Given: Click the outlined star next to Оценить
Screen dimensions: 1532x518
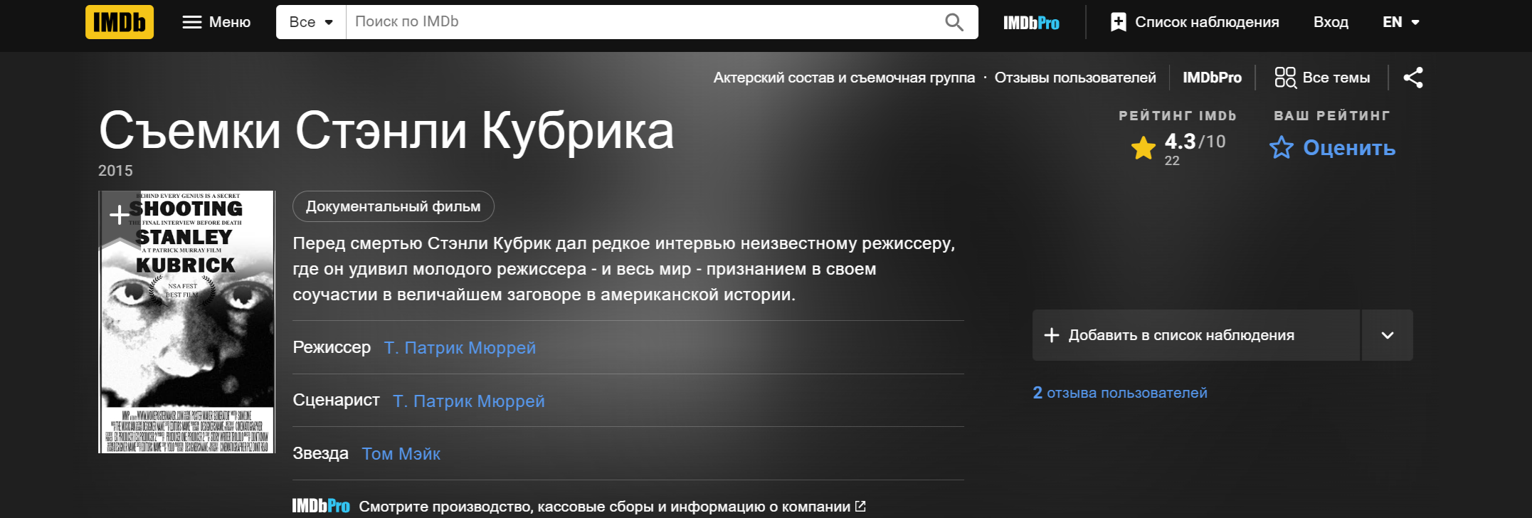Looking at the screenshot, I should tap(1282, 148).
